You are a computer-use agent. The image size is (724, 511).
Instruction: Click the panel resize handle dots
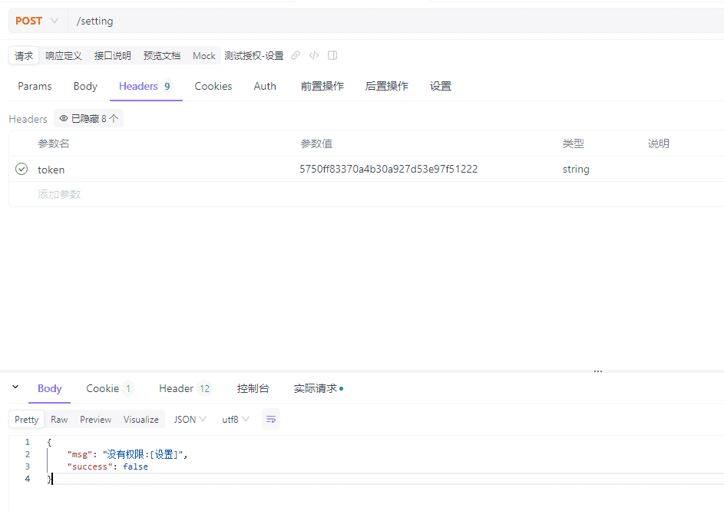tap(598, 371)
